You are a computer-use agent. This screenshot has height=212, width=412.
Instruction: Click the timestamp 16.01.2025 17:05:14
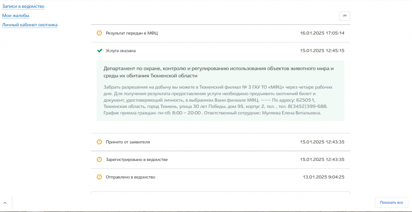pos(322,33)
